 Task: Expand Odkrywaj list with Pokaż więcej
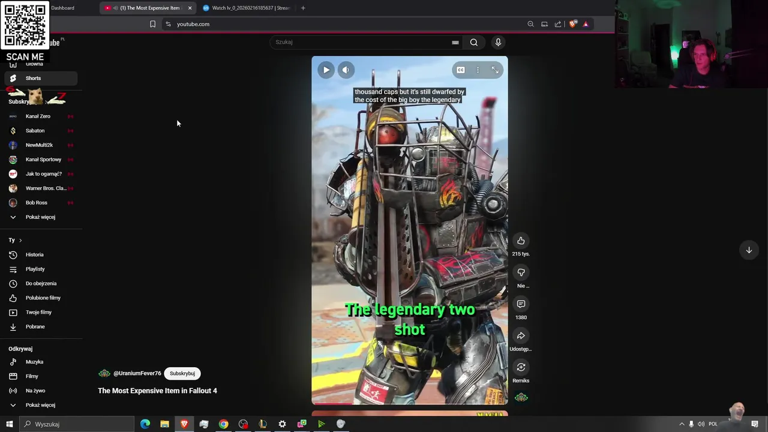41,405
